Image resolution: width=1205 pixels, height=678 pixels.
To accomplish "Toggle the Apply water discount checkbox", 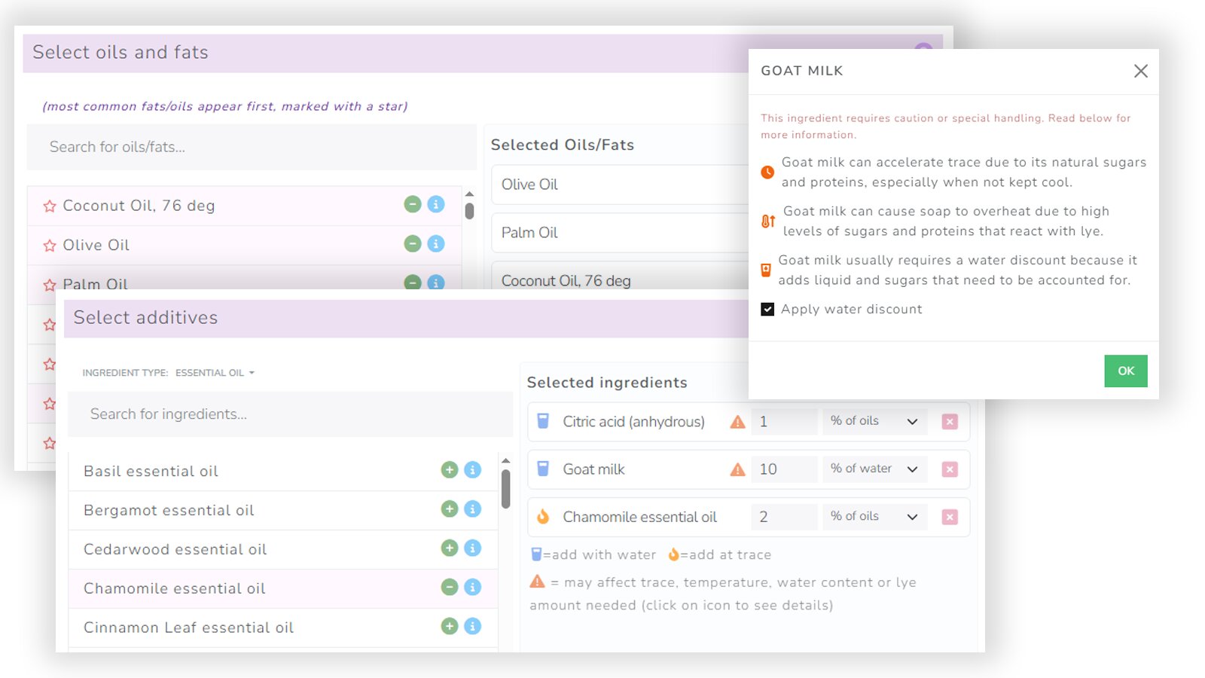I will click(767, 310).
